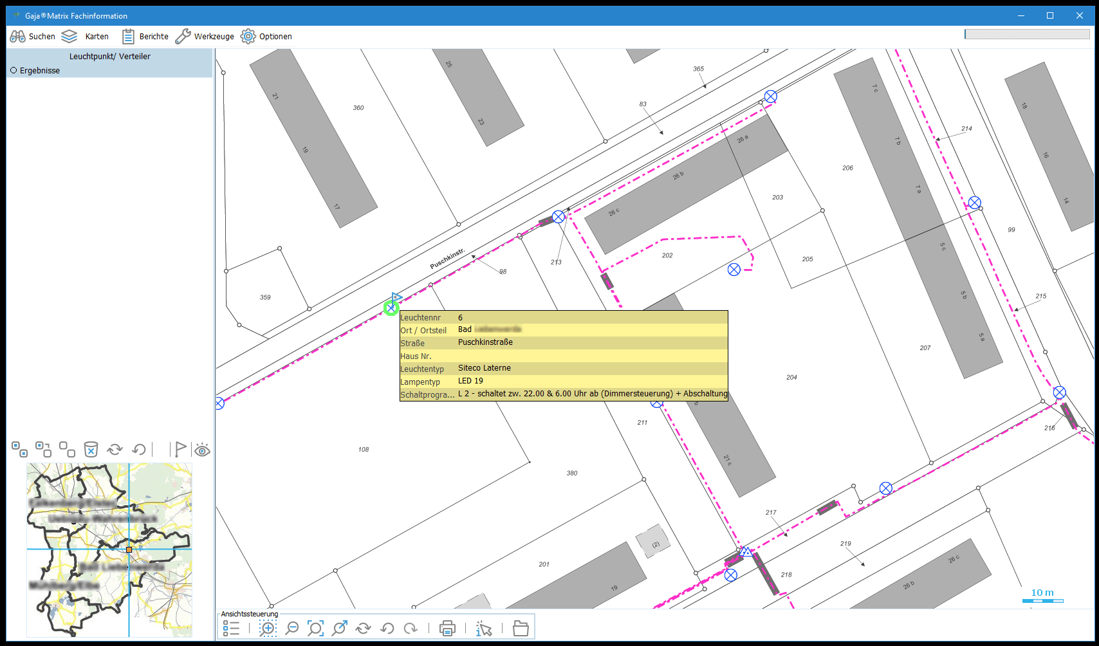Open the Berichte menu

tap(145, 37)
